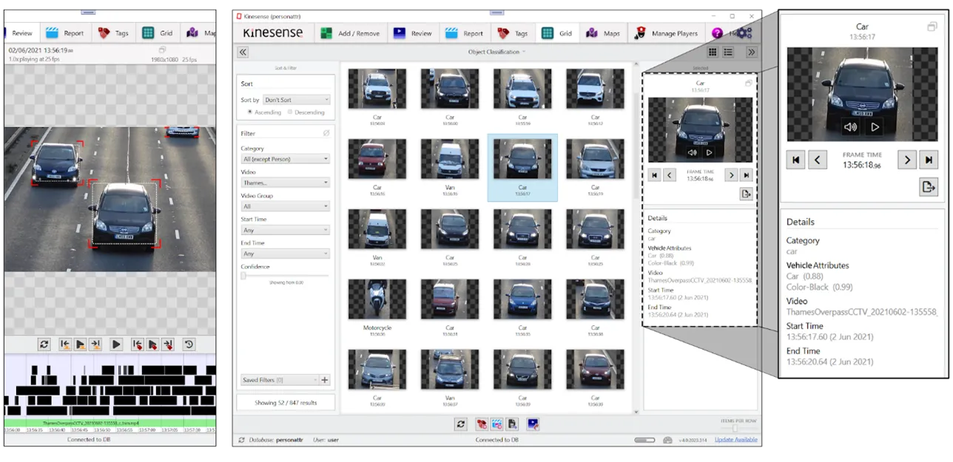953x462 pixels.
Task: Click the refresh icon next to Database label
Action: [241, 440]
